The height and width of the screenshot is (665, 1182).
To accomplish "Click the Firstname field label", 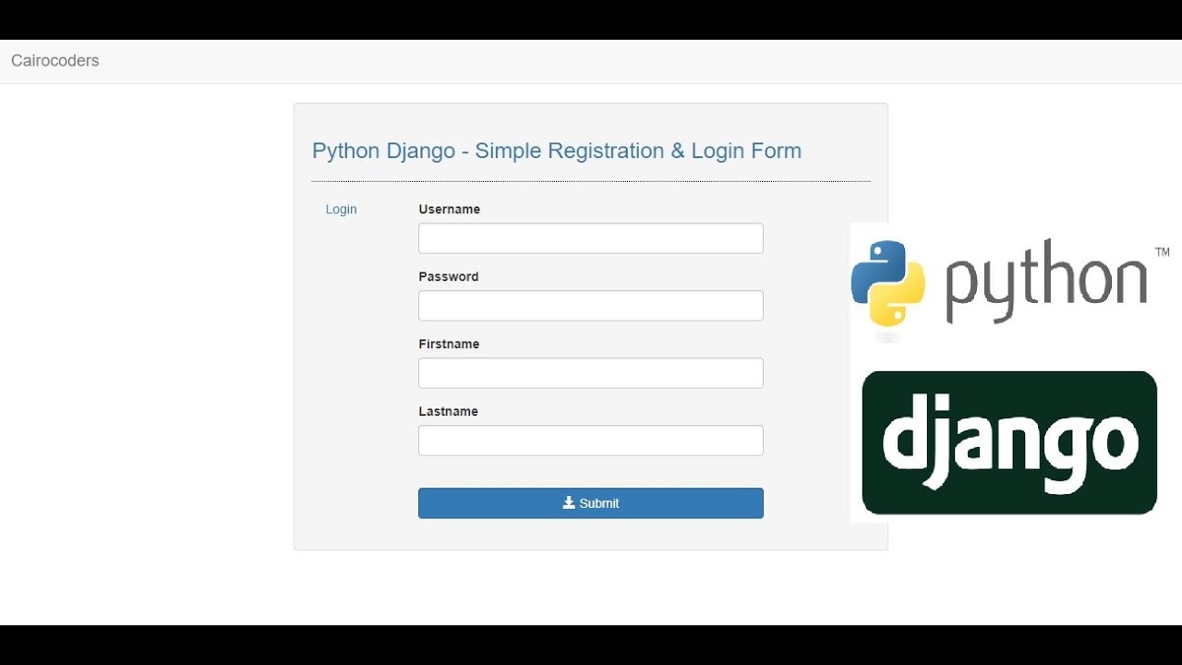I will (449, 345).
